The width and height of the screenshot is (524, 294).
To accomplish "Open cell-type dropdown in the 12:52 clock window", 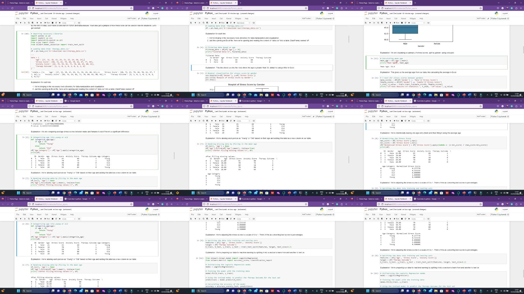I will coord(244,219).
